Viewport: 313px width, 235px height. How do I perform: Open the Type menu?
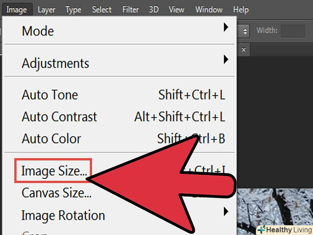click(x=74, y=9)
